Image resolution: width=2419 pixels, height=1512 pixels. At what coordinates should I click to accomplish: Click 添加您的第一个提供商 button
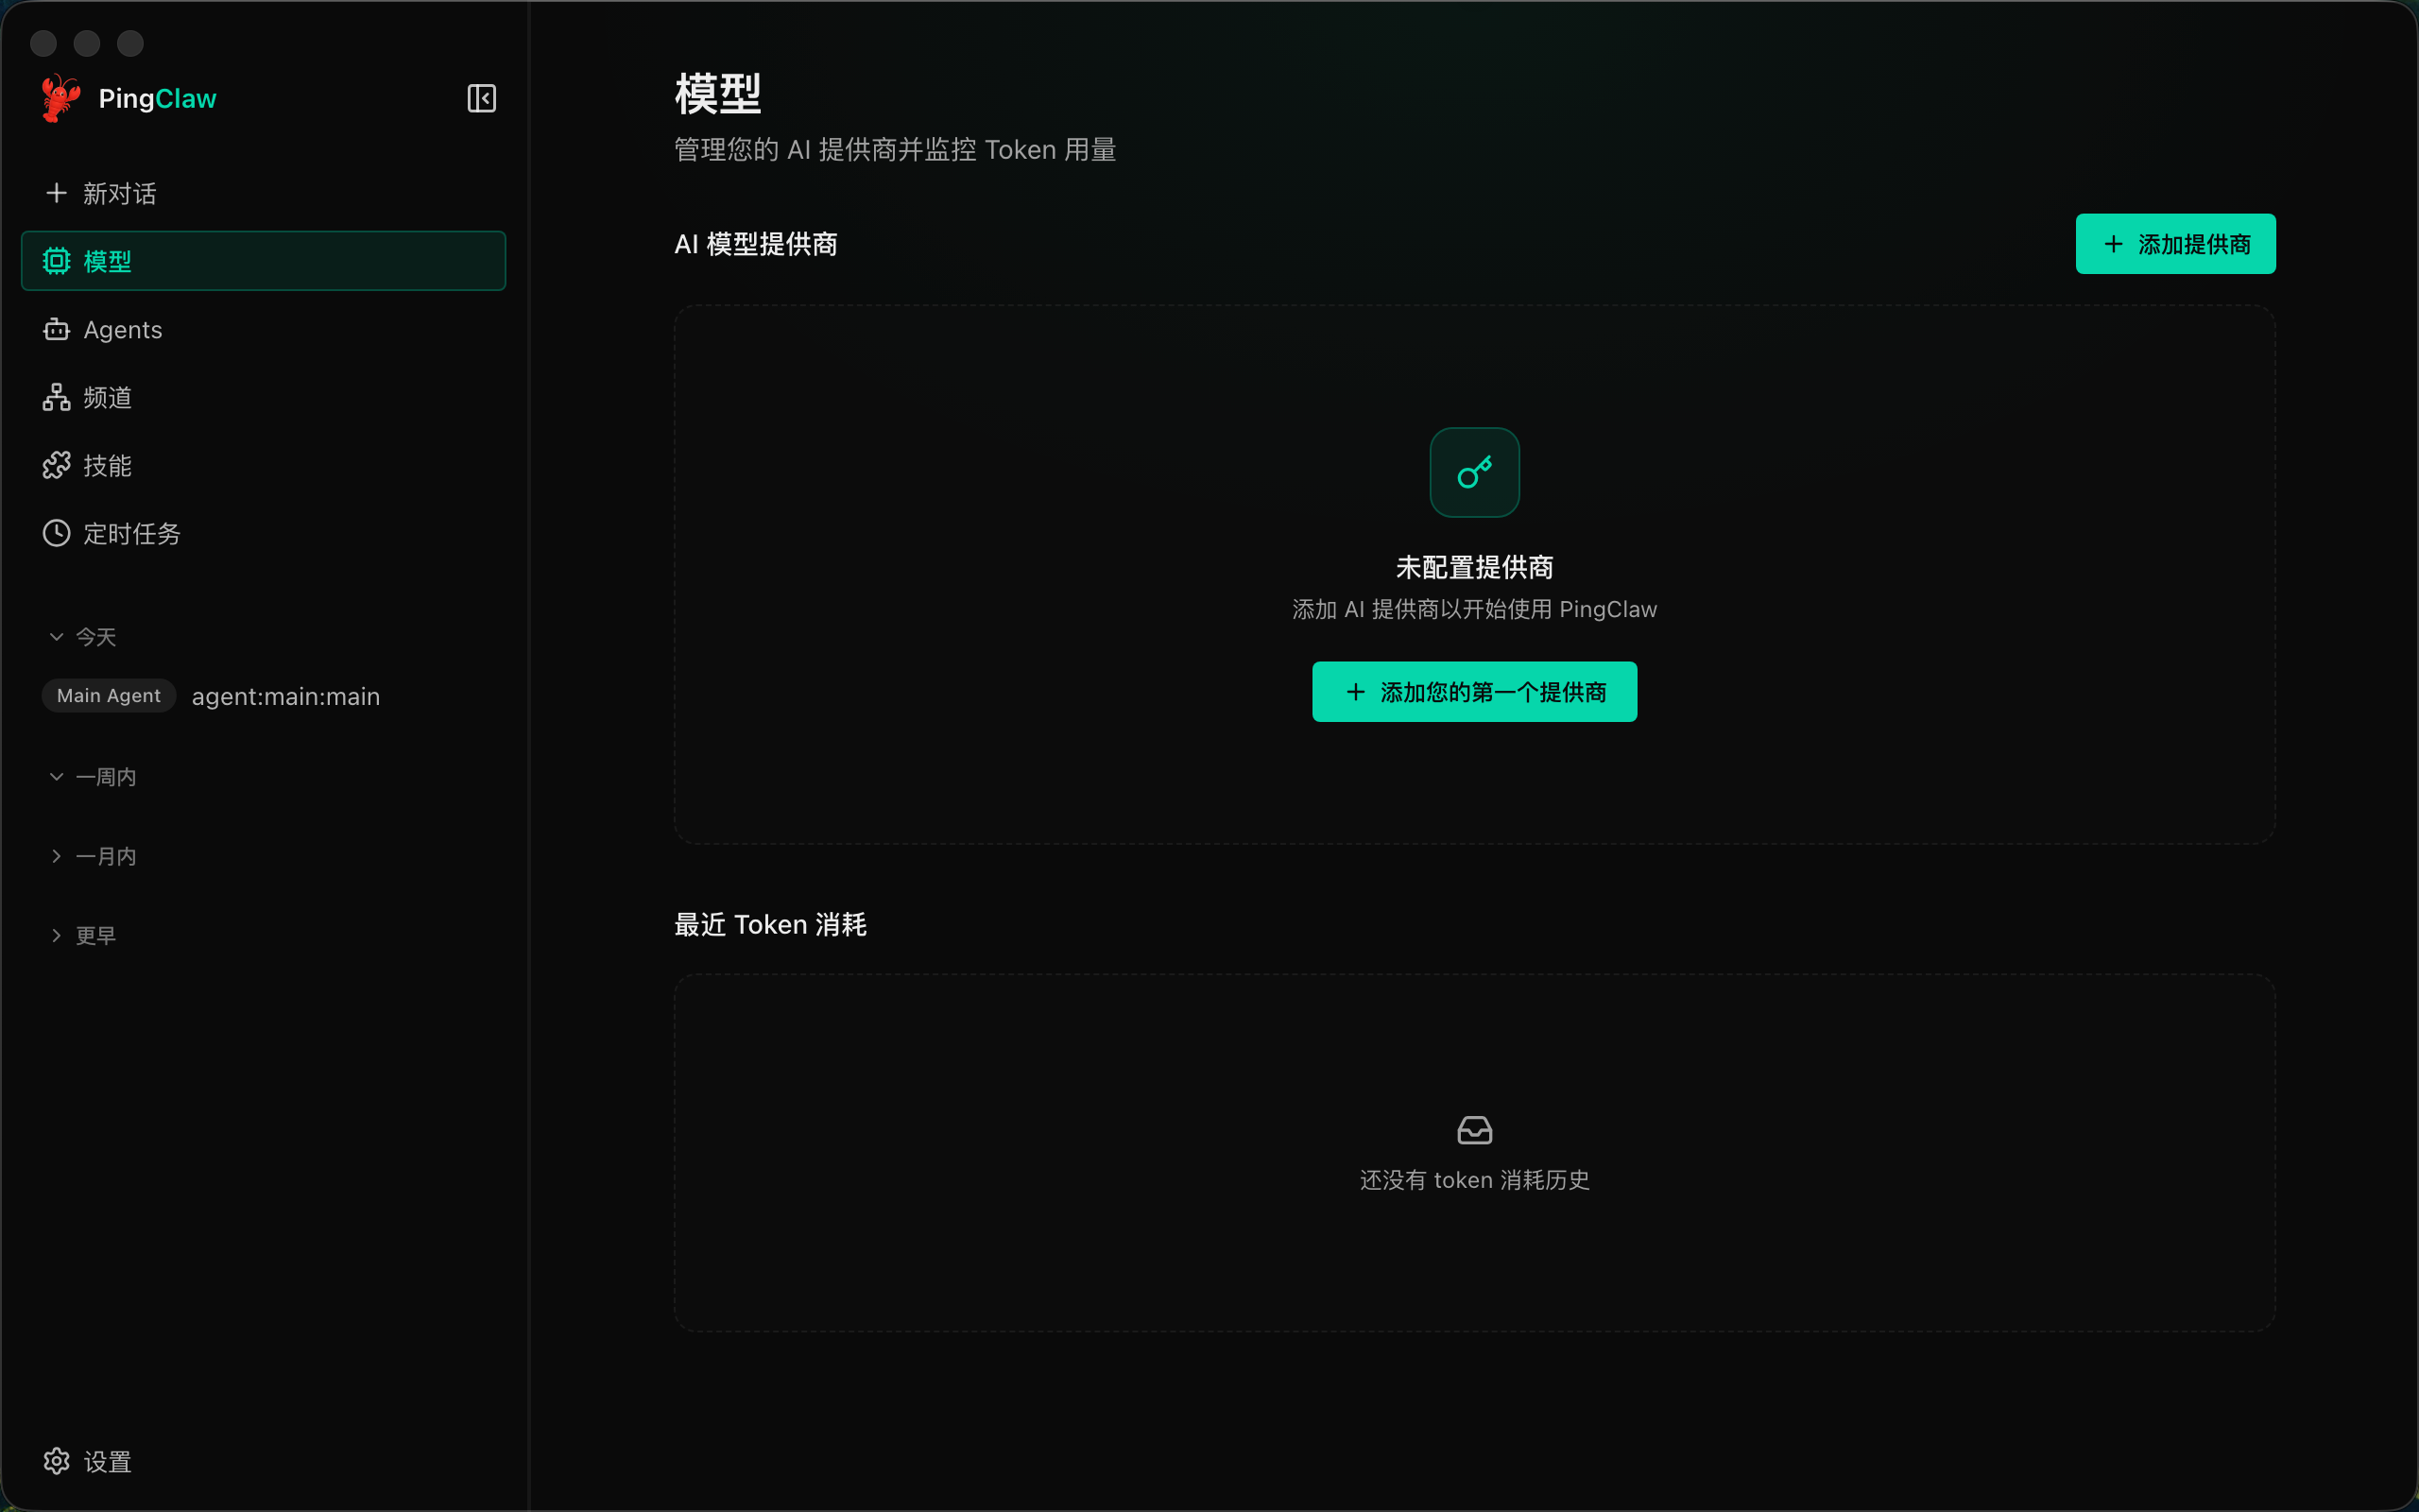(1474, 691)
